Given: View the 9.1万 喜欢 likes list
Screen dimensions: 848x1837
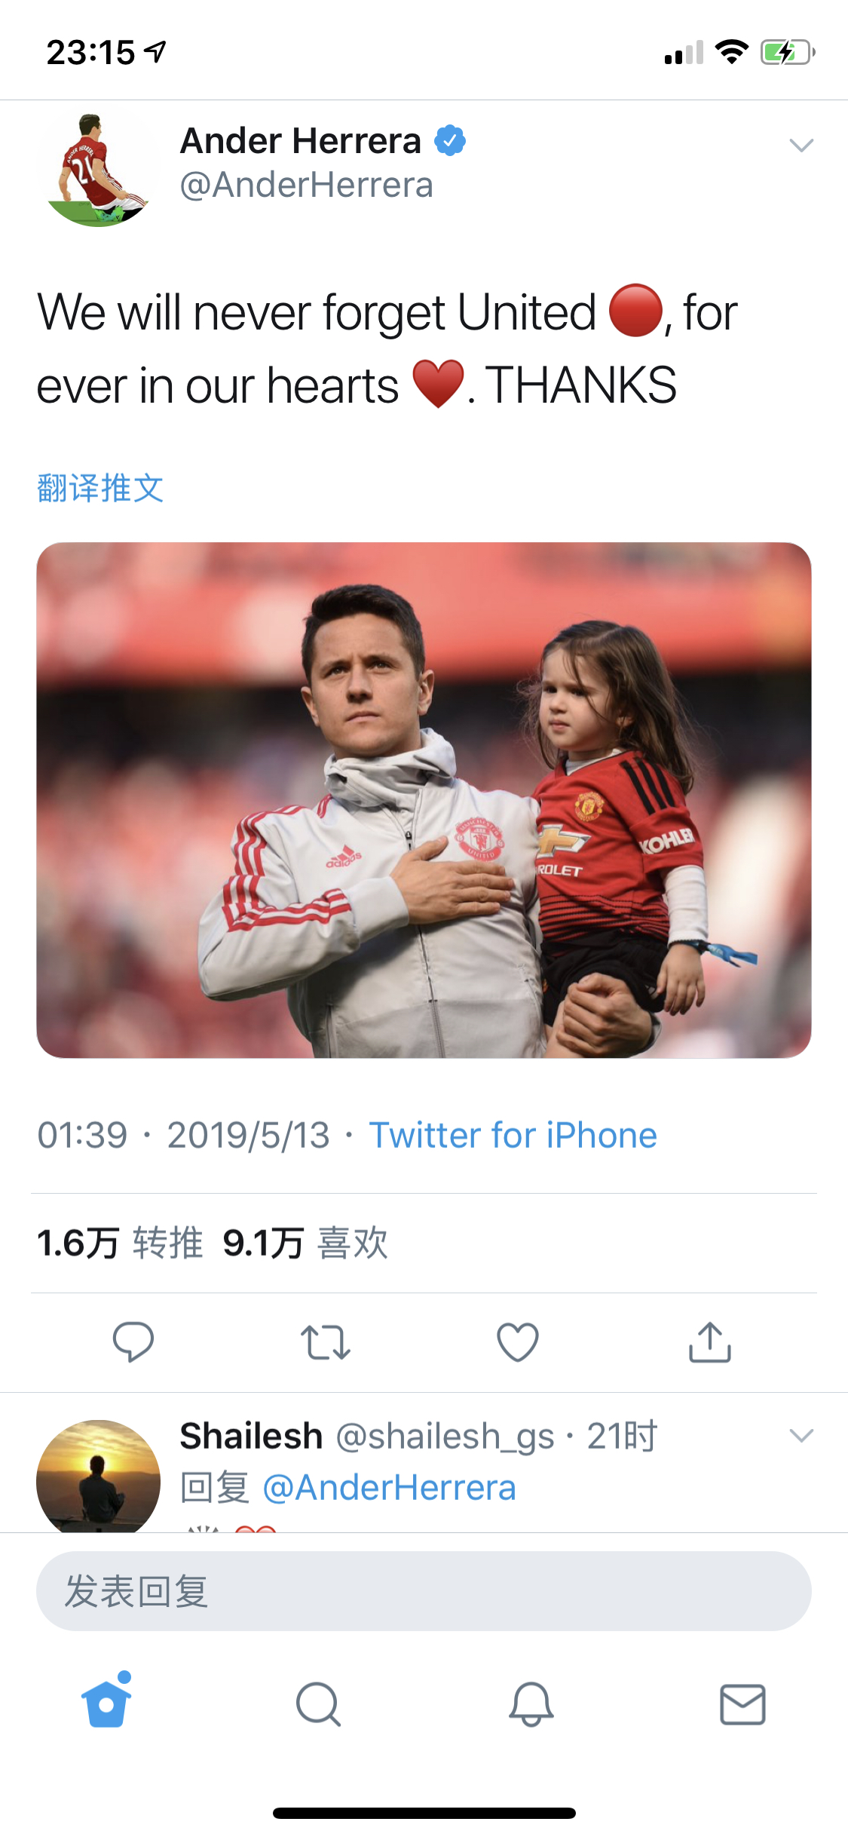Looking at the screenshot, I should pos(305,1243).
